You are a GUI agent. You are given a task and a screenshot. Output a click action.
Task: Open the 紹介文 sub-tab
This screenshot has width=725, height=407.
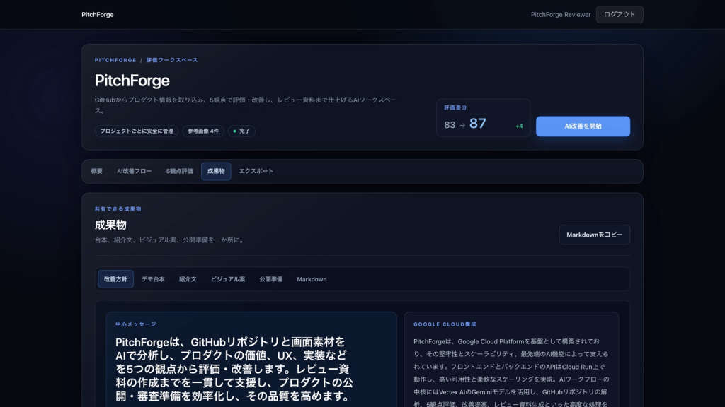pos(188,279)
